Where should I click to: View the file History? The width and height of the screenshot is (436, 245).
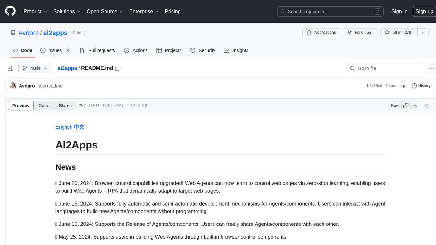click(421, 86)
